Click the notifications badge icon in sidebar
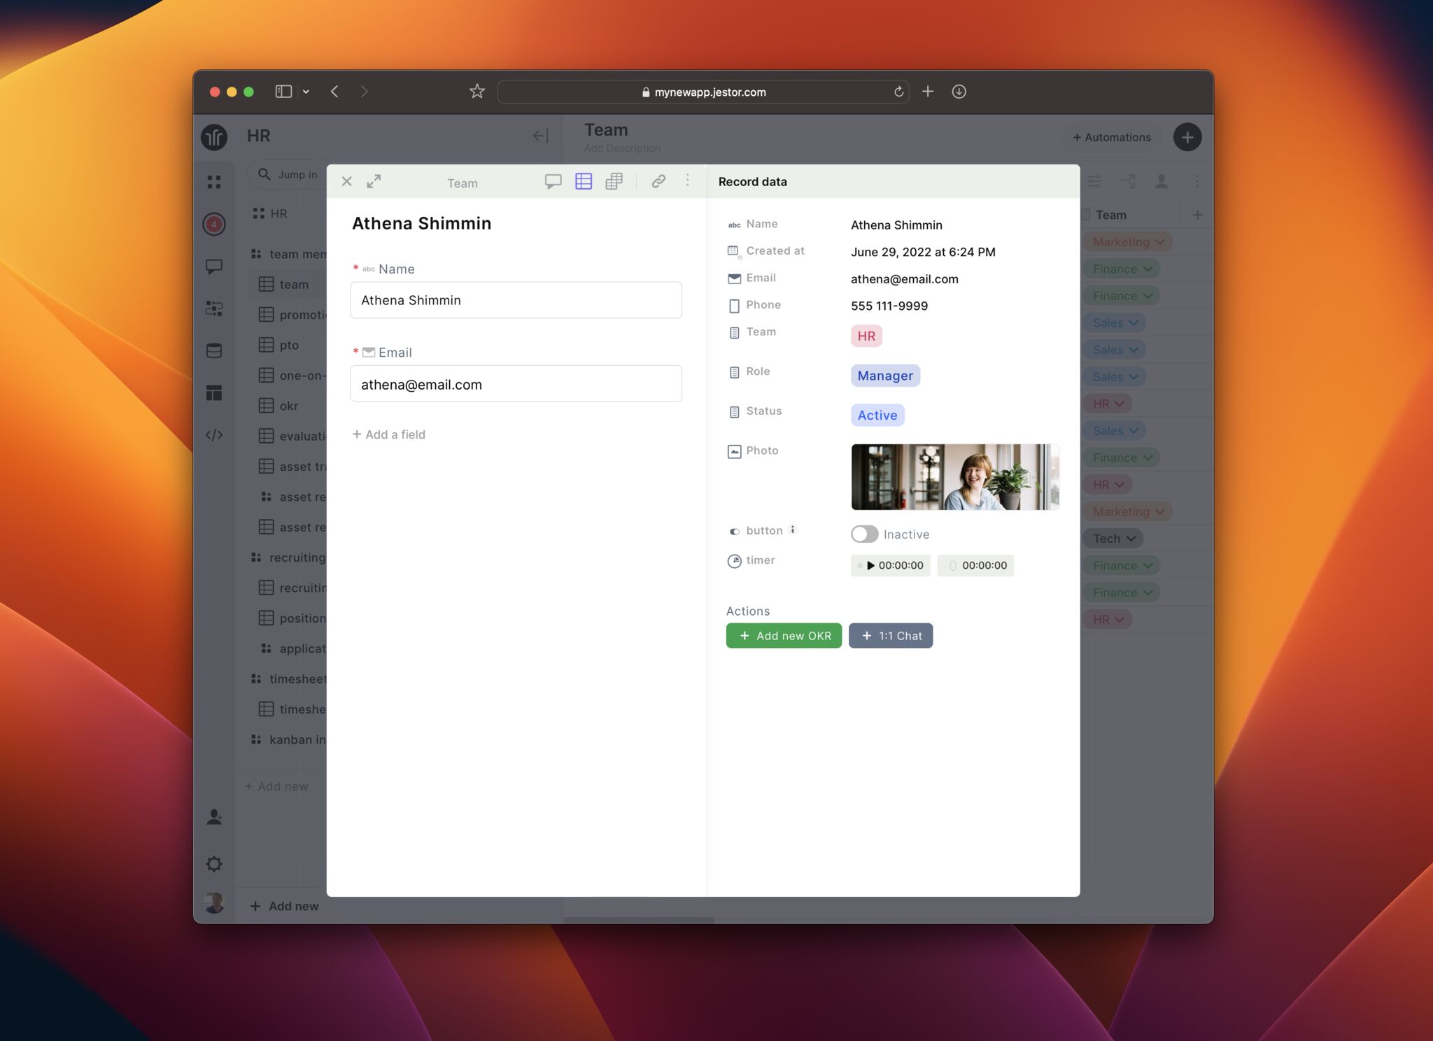The image size is (1433, 1041). coord(214,225)
